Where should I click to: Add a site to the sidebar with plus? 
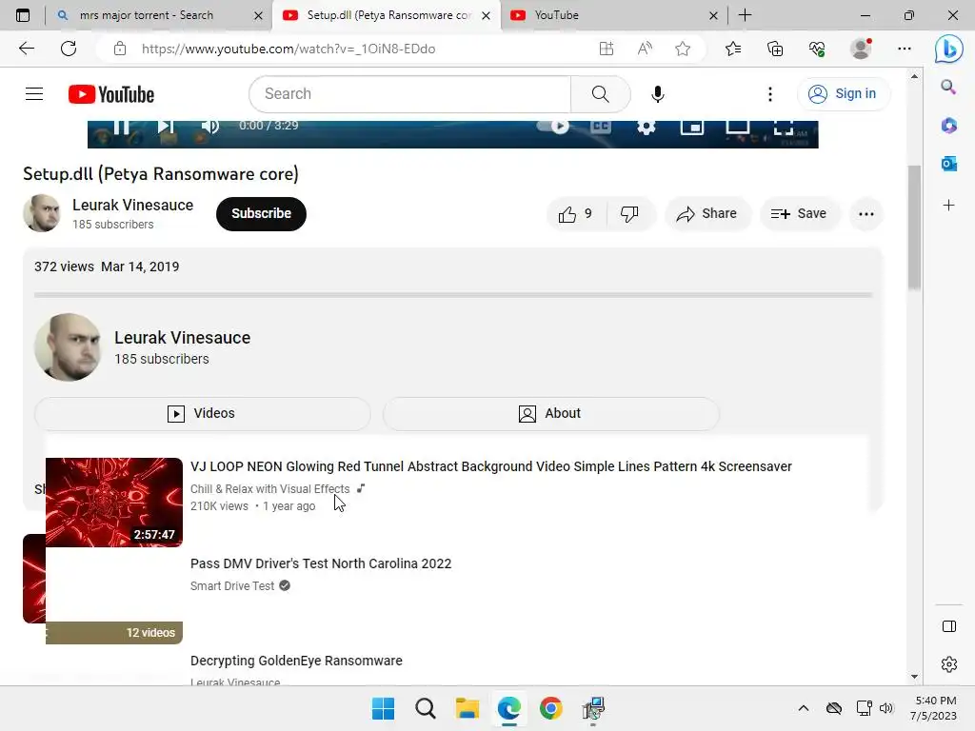coord(948,206)
